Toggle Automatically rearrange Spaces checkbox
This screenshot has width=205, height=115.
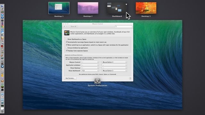tap(67, 42)
